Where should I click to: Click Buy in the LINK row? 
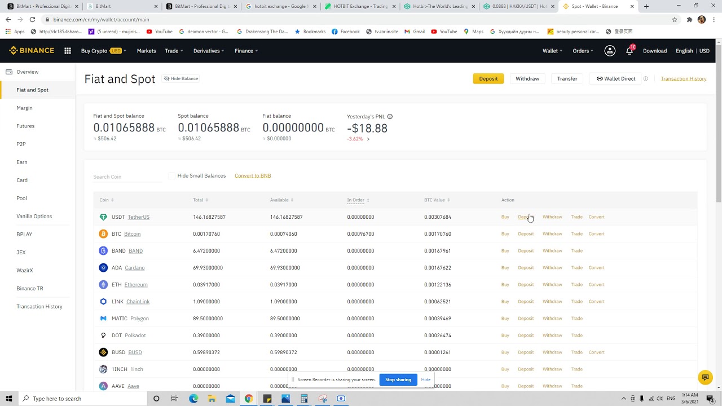tap(505, 302)
